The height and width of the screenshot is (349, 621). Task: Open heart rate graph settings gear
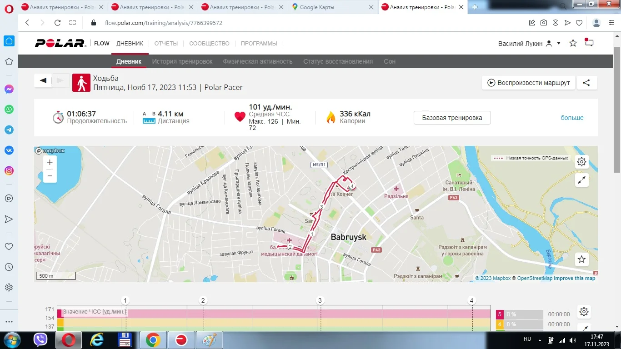click(584, 312)
